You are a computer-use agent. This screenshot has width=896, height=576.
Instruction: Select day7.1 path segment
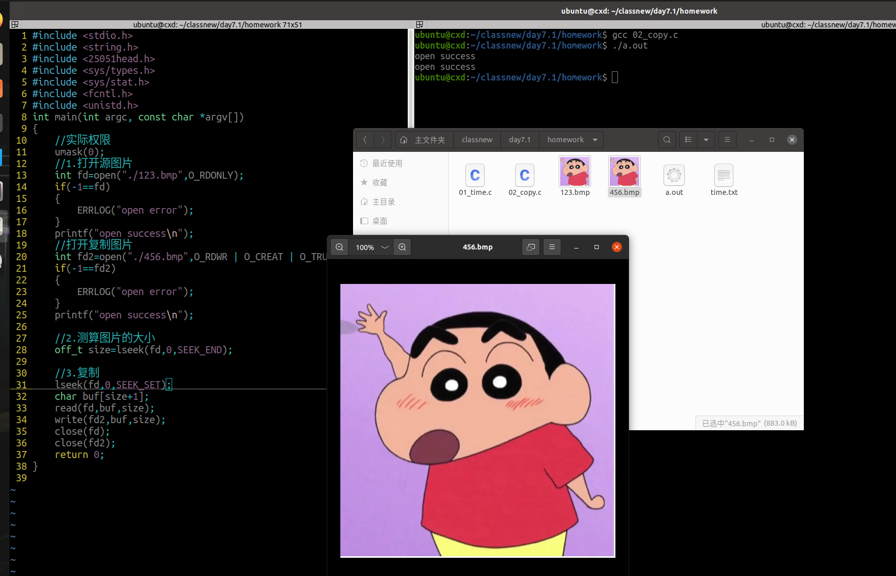pos(520,140)
